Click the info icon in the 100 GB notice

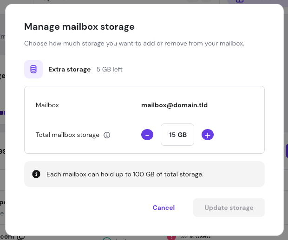(36, 174)
